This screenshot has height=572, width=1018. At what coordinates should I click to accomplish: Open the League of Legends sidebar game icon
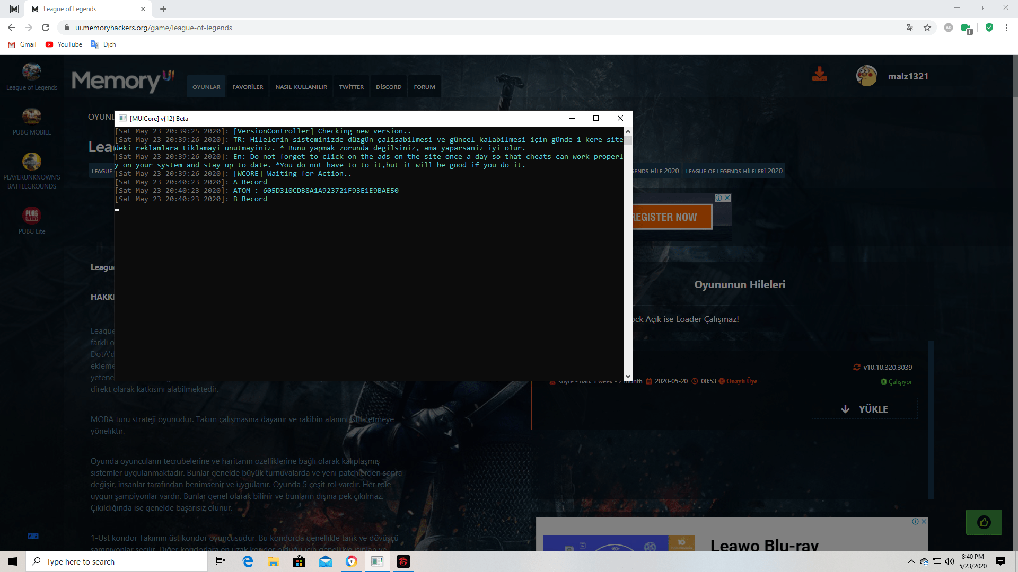pos(32,71)
